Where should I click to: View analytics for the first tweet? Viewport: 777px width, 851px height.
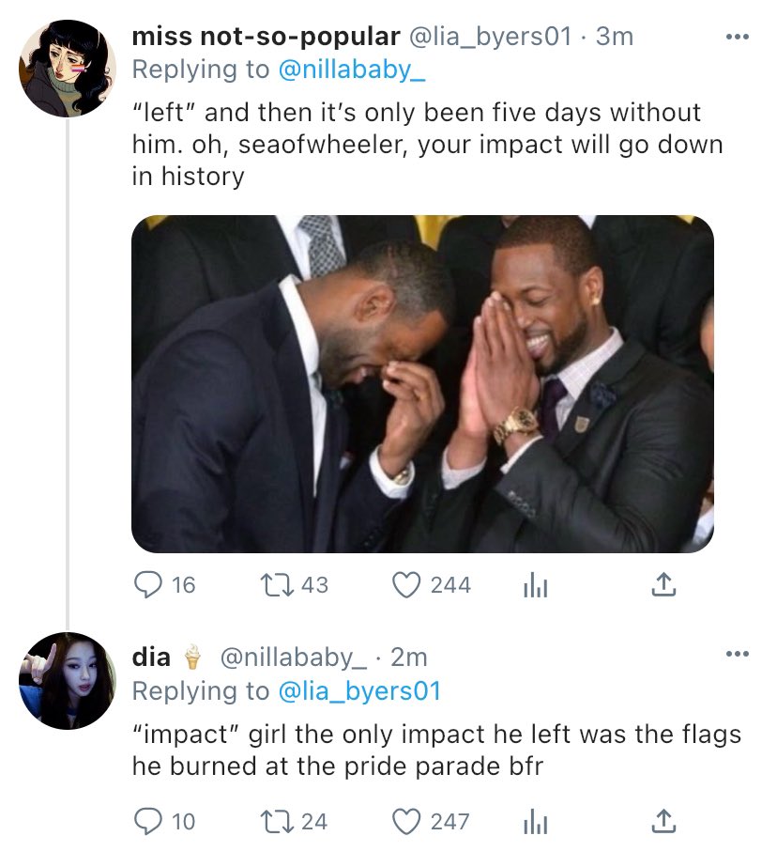pos(533,585)
